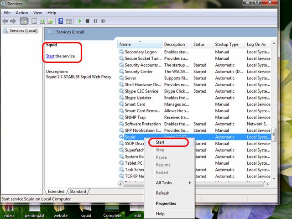Click the Show/Hide Action Pane icon
The height and width of the screenshot is (219, 292).
pyautogui.click(x=69, y=21)
